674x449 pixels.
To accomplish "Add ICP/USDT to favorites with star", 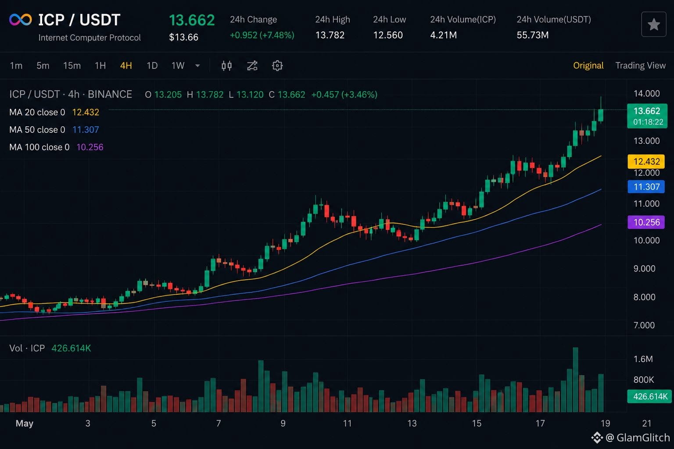I will tap(654, 24).
